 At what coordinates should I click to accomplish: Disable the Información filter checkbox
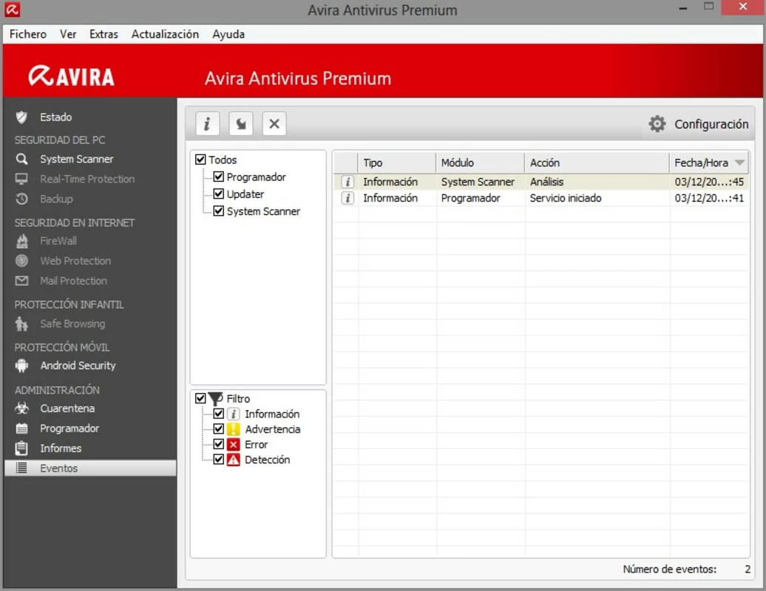(218, 414)
